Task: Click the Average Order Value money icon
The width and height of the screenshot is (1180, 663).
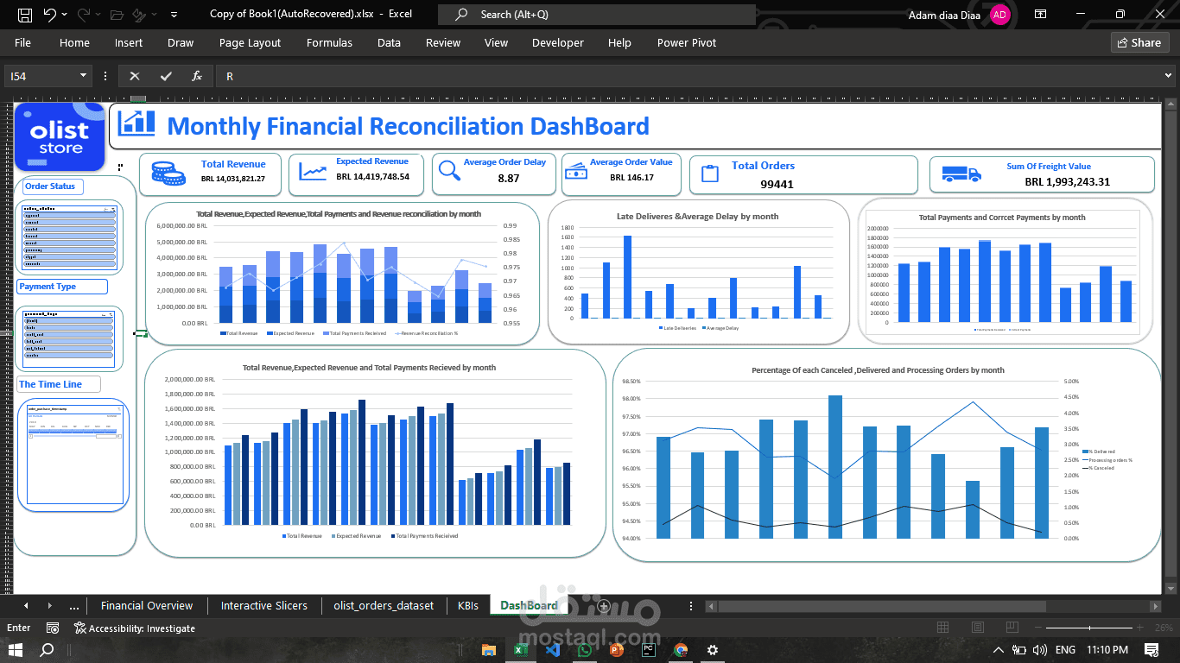Action: [x=575, y=171]
